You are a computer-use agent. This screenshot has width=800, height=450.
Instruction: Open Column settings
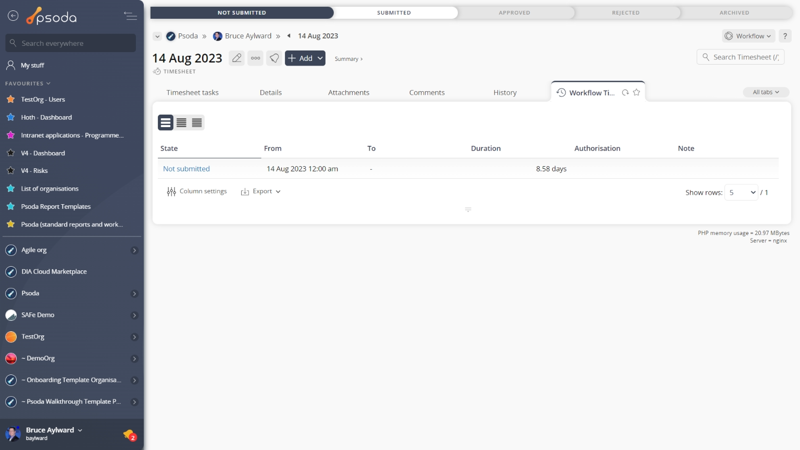click(197, 192)
